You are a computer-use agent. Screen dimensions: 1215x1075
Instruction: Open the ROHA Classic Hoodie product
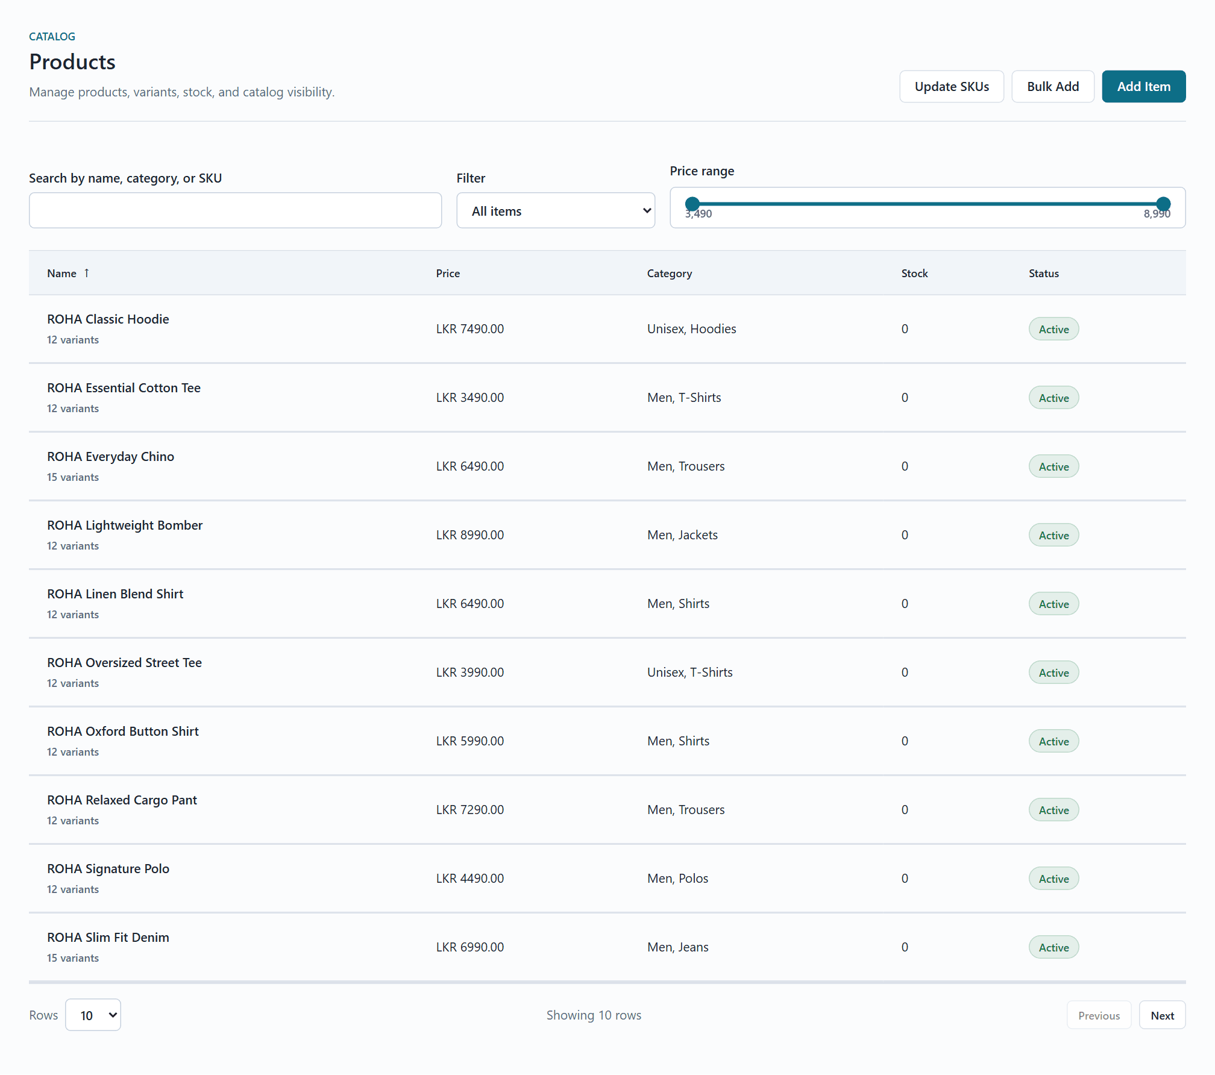pos(108,319)
